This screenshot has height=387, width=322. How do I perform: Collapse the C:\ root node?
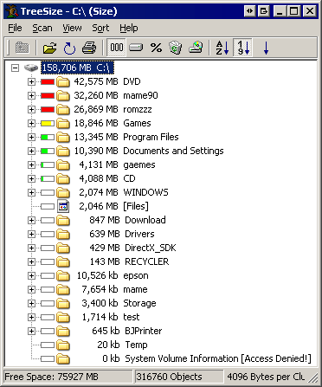tap(15, 68)
